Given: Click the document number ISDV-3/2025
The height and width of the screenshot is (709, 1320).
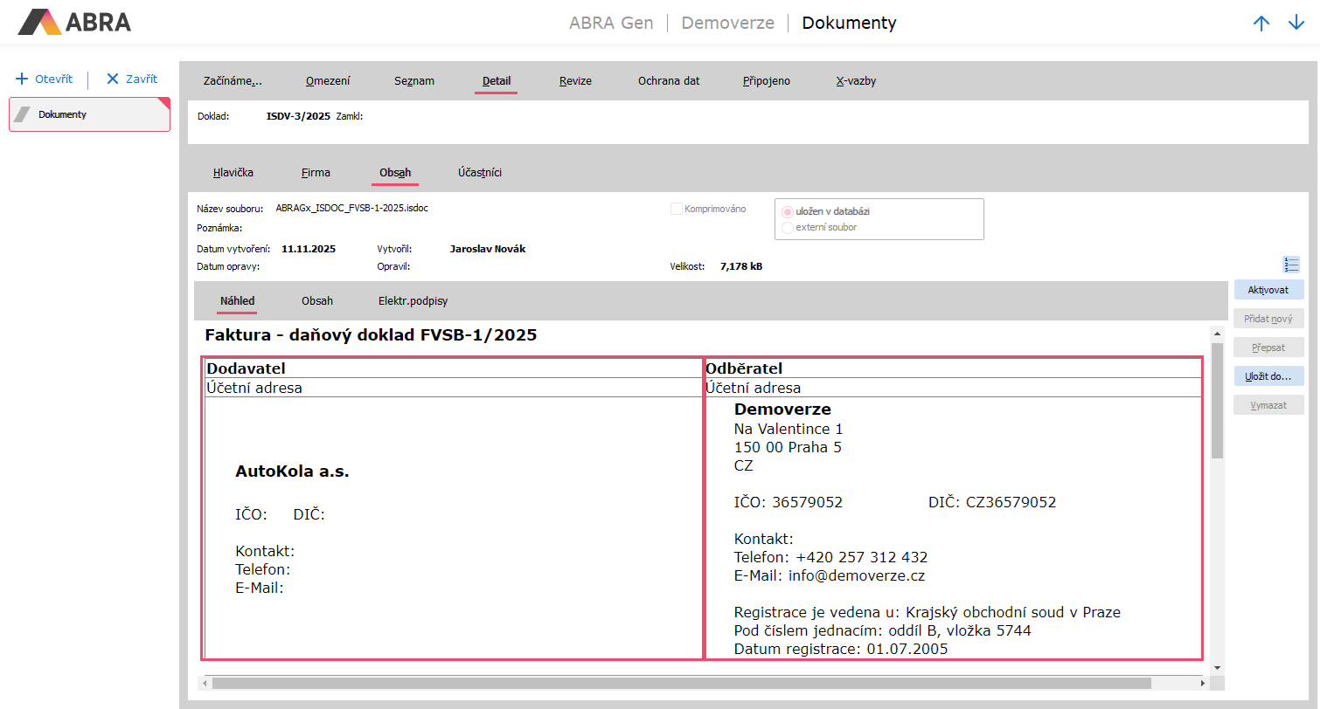Looking at the screenshot, I should (x=298, y=115).
